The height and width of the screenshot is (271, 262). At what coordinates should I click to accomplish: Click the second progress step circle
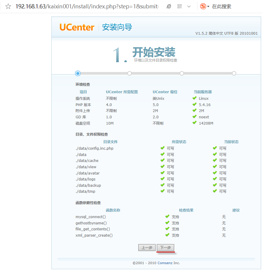click(129, 73)
